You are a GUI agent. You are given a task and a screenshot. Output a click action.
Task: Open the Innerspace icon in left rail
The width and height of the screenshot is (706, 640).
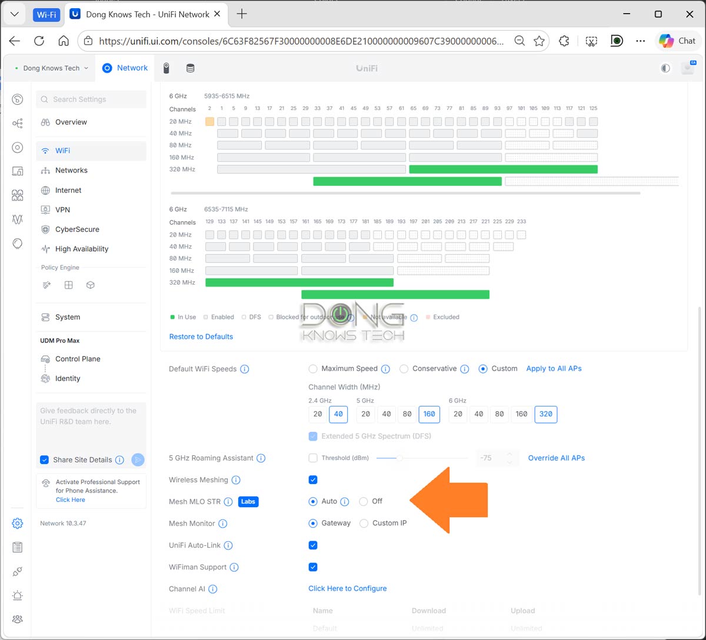pos(18,244)
